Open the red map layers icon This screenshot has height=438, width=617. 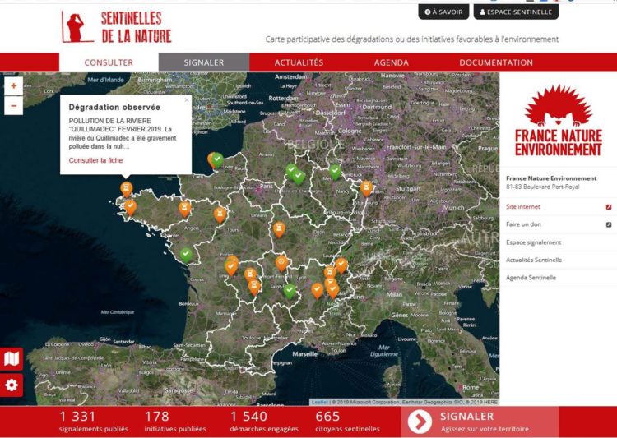pos(12,359)
